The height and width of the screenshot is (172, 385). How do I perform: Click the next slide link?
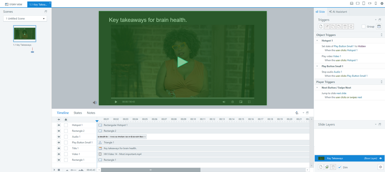click(x=341, y=93)
